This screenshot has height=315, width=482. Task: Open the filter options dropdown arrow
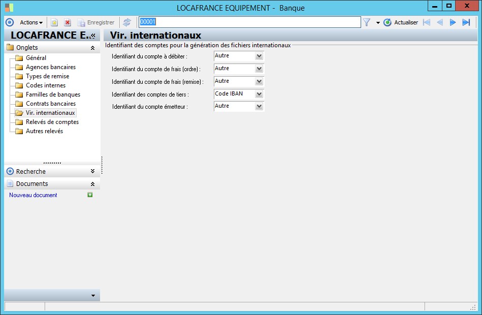click(x=378, y=23)
